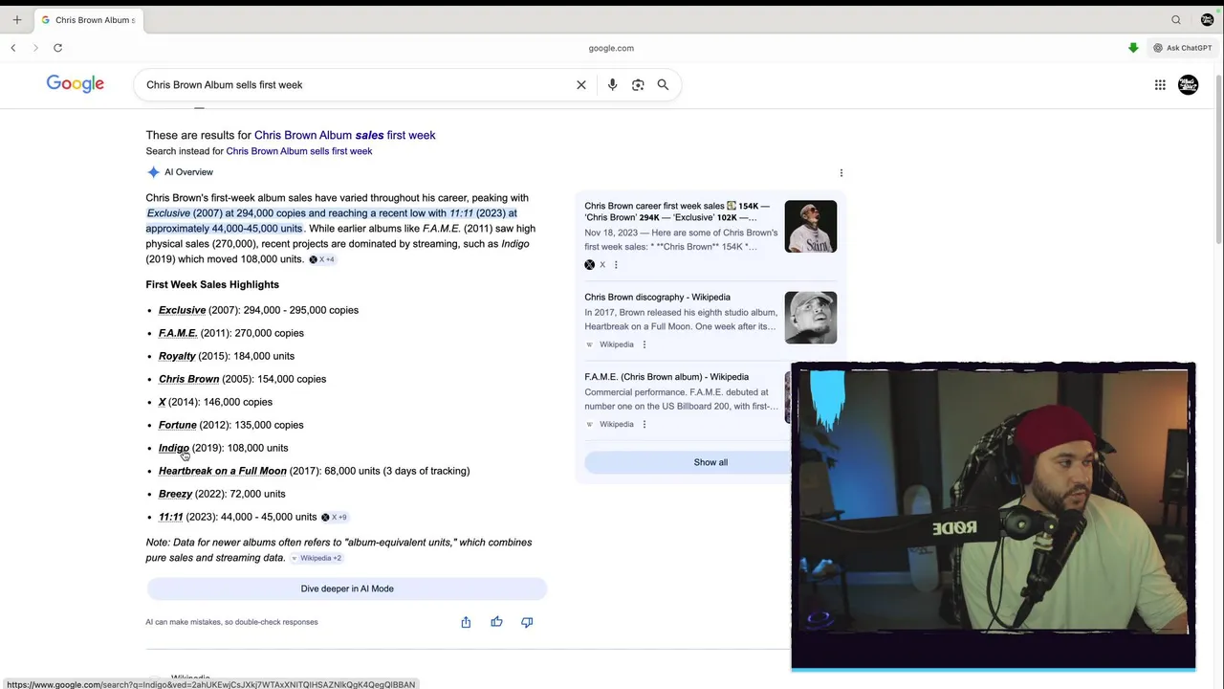Viewport: 1224px width, 689px height.
Task: Open Chris Brown discography Wikipedia source
Action: click(x=657, y=298)
